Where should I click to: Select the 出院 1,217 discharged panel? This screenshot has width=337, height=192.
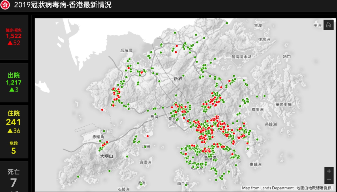14,82
